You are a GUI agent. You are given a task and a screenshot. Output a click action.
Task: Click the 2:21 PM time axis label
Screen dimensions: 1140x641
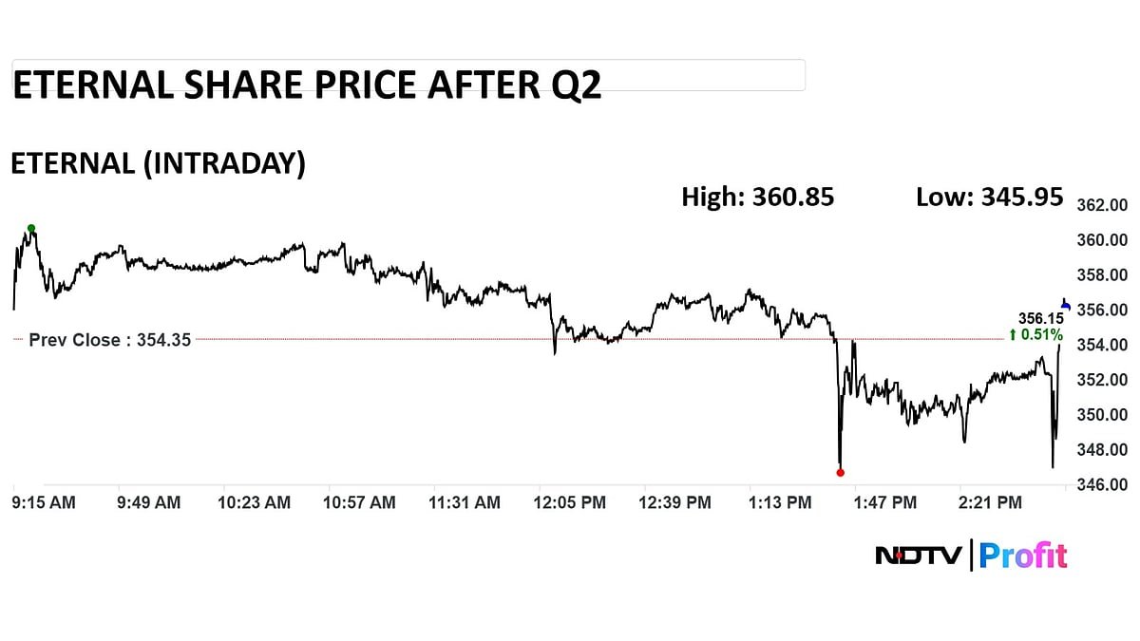point(990,502)
